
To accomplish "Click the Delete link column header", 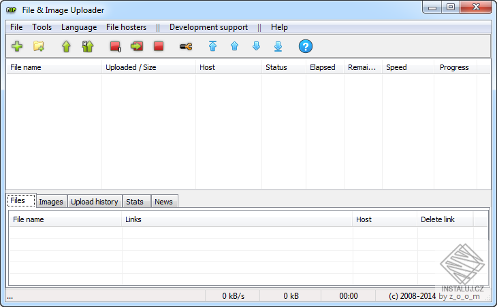I will (445, 219).
